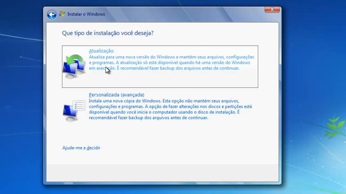
Task: Choose the Atualização installation option heading
Action: [x=101, y=51]
